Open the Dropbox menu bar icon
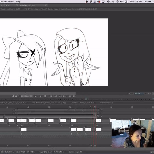154x154 pixels. [x=91, y=2]
